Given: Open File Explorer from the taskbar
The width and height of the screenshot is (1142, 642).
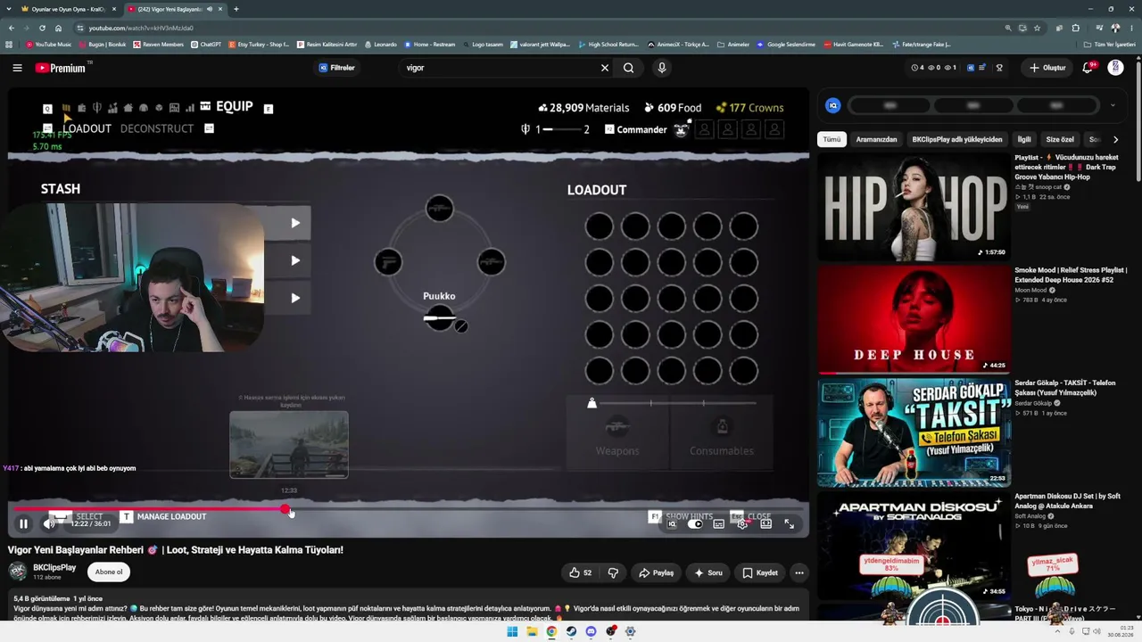Looking at the screenshot, I should (532, 632).
